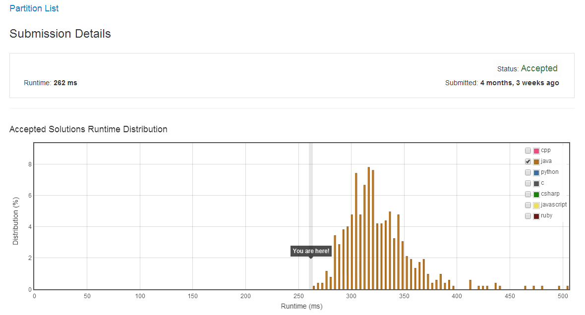Enable the c language checkbox

(528, 183)
